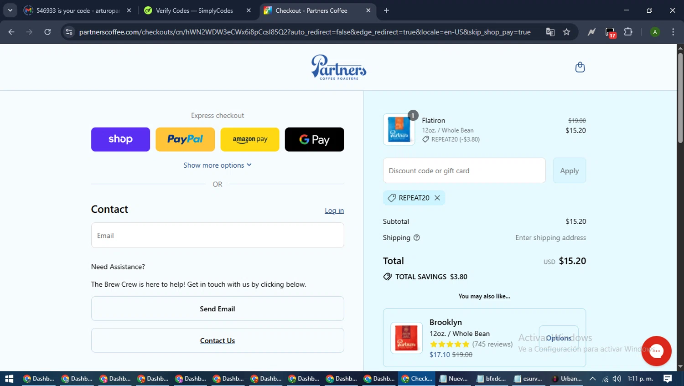Select the Checkout - Partners Coffee tab
This screenshot has height=386, width=684.
click(311, 10)
